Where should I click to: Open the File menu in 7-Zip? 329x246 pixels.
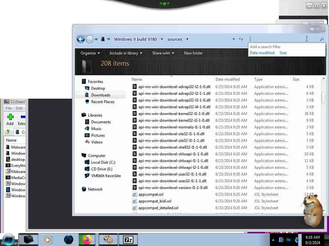9,108
